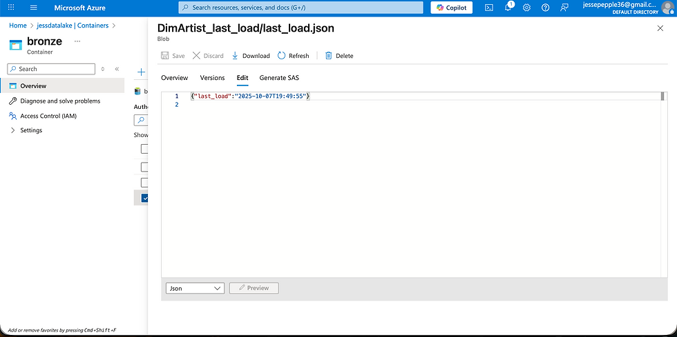Click the Diagnose wrench icon

(12, 101)
